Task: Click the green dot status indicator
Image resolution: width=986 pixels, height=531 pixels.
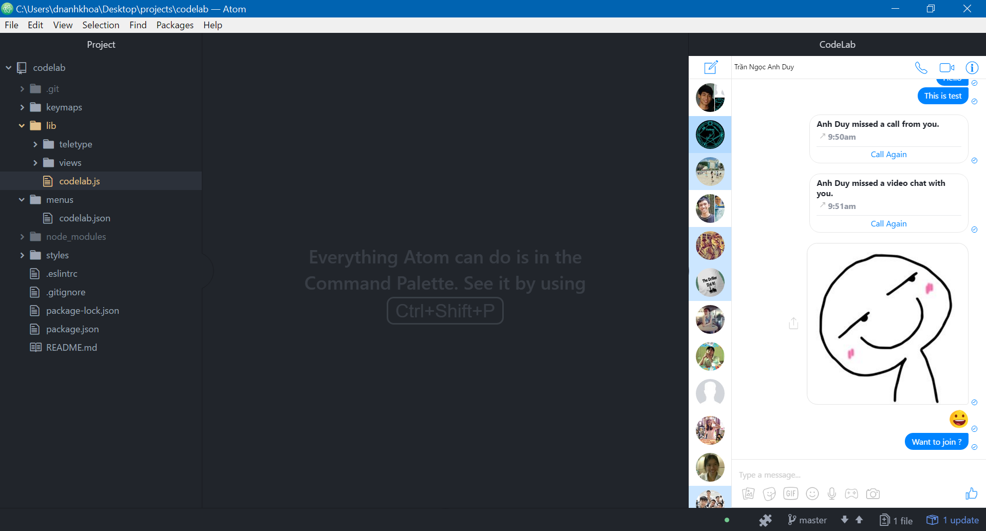Action: tap(727, 520)
